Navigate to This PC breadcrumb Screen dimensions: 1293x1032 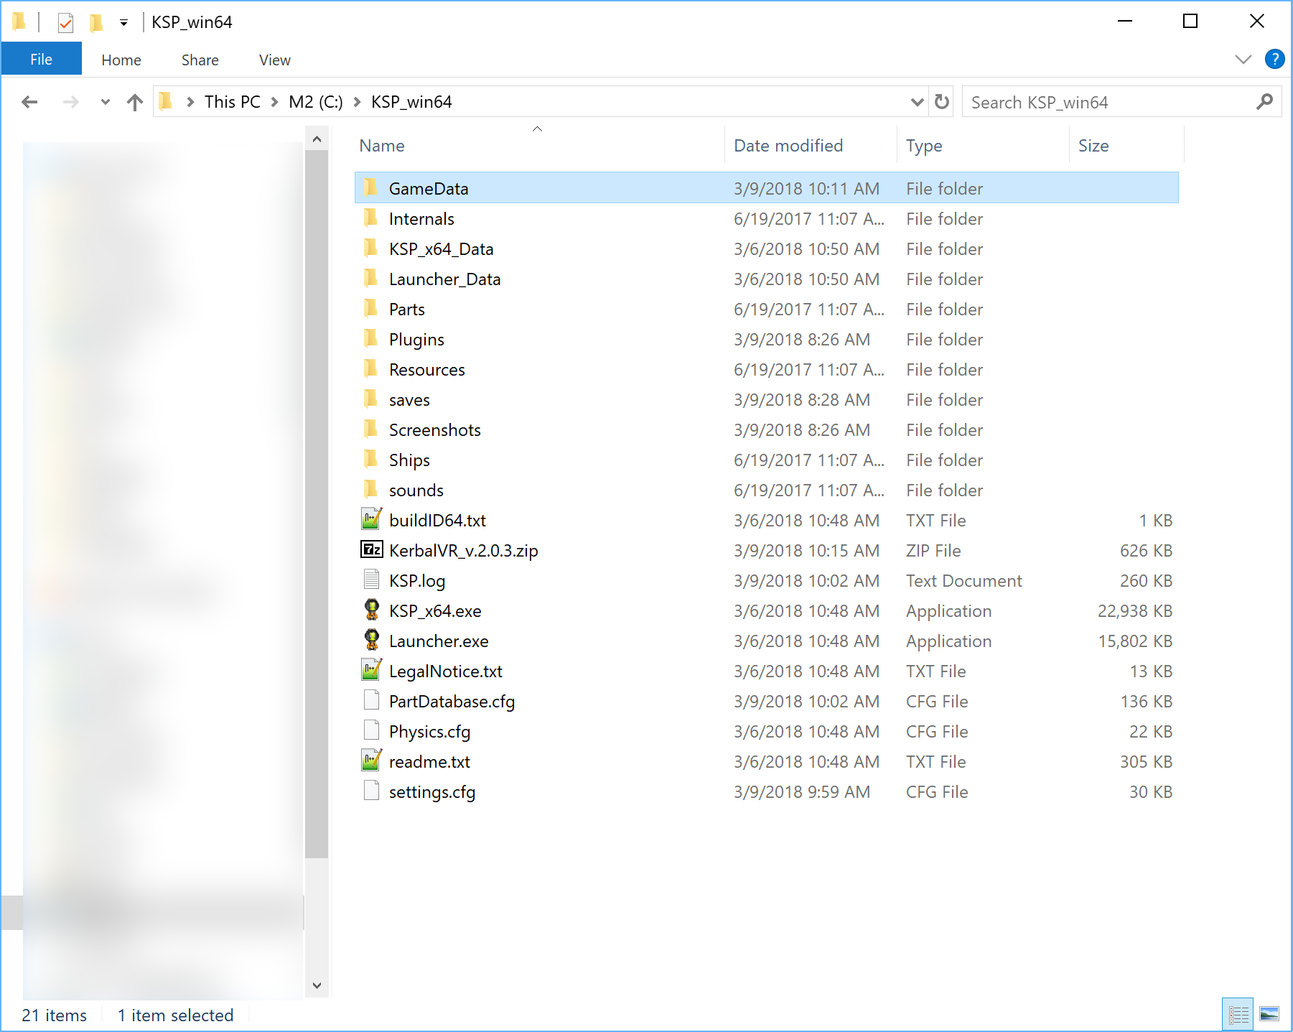point(232,102)
